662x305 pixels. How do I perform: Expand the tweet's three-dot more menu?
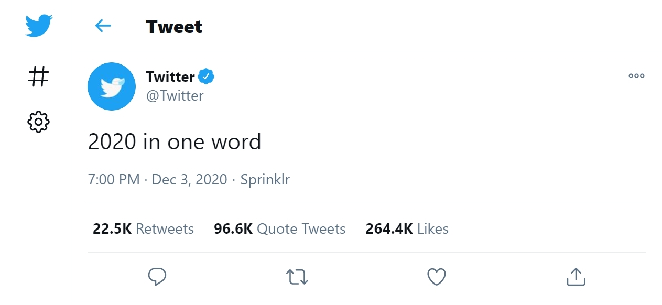pyautogui.click(x=636, y=76)
